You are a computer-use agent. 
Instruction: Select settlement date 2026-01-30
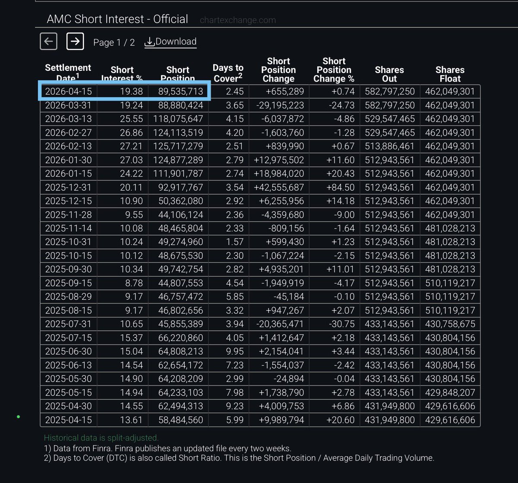[68, 160]
